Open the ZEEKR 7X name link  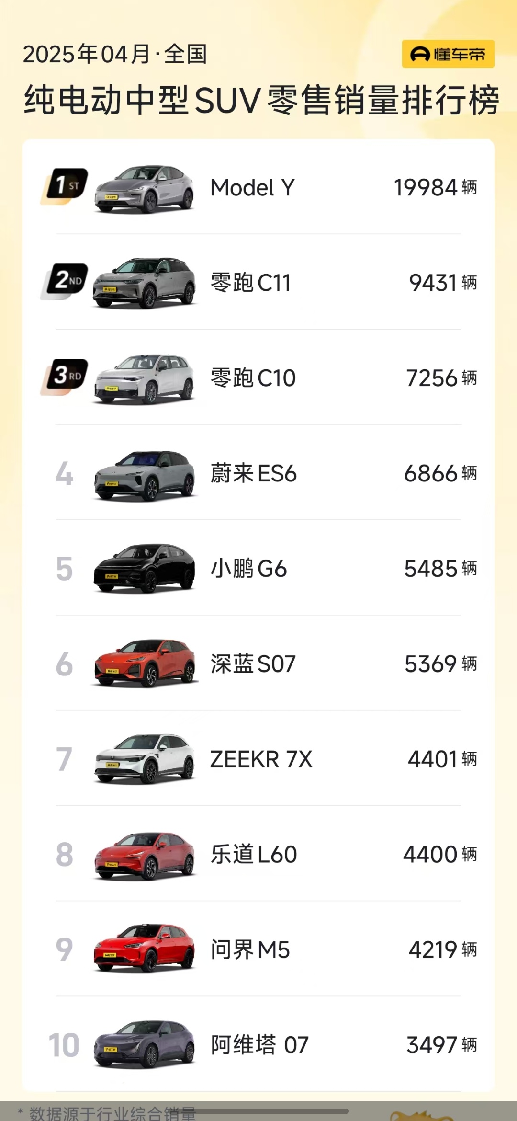[261, 759]
